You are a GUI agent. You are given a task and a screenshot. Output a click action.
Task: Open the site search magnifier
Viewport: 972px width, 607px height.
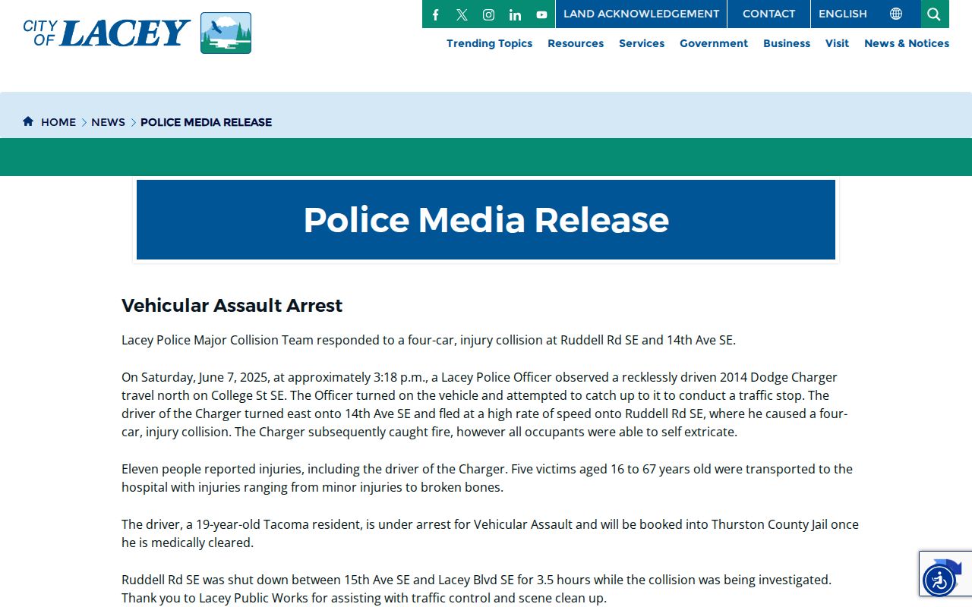(x=934, y=14)
